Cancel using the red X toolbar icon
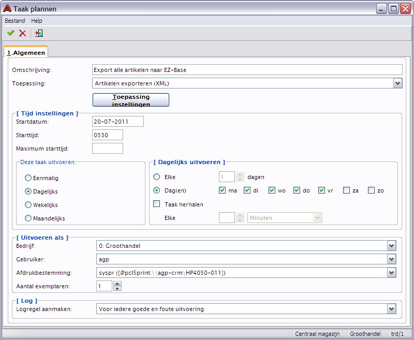The height and width of the screenshot is (340, 414). [x=22, y=33]
